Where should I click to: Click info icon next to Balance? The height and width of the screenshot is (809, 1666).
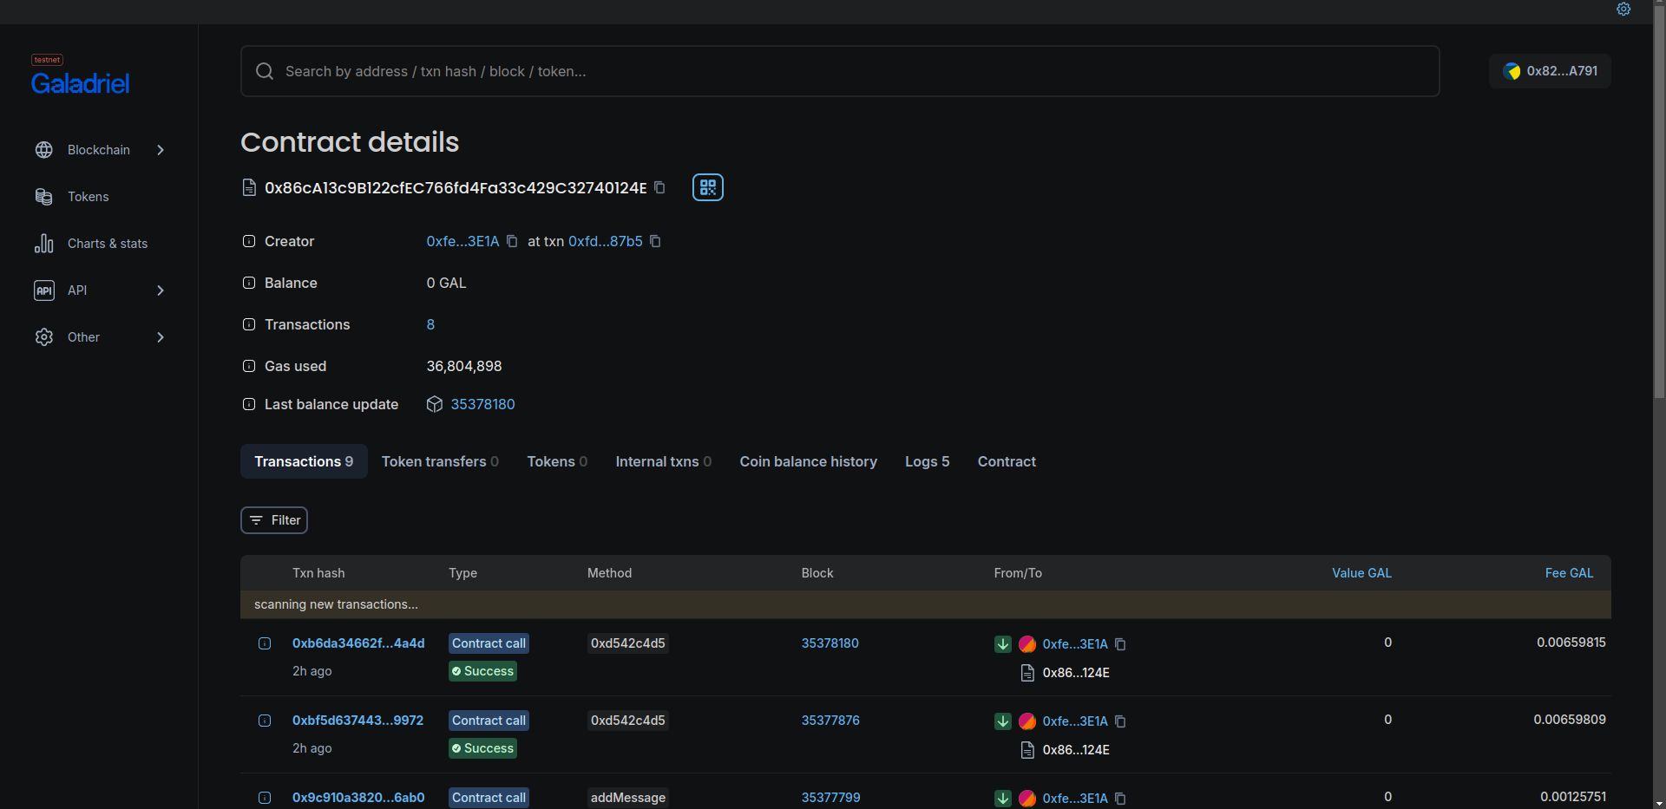(249, 283)
